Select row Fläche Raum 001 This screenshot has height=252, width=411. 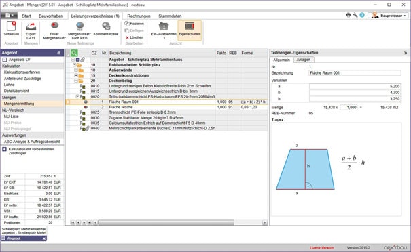pos(166,102)
